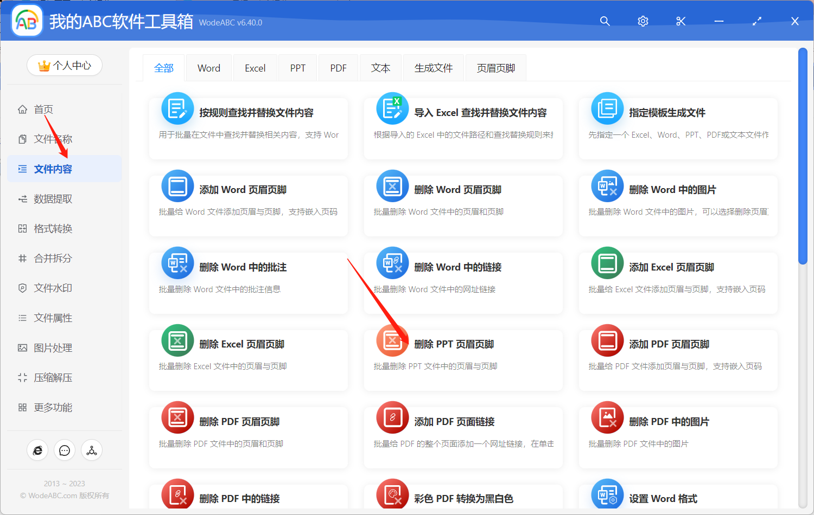Open the 按规则查找并替换文件内容 tool icon
Screen dimensions: 814x515
click(177, 108)
